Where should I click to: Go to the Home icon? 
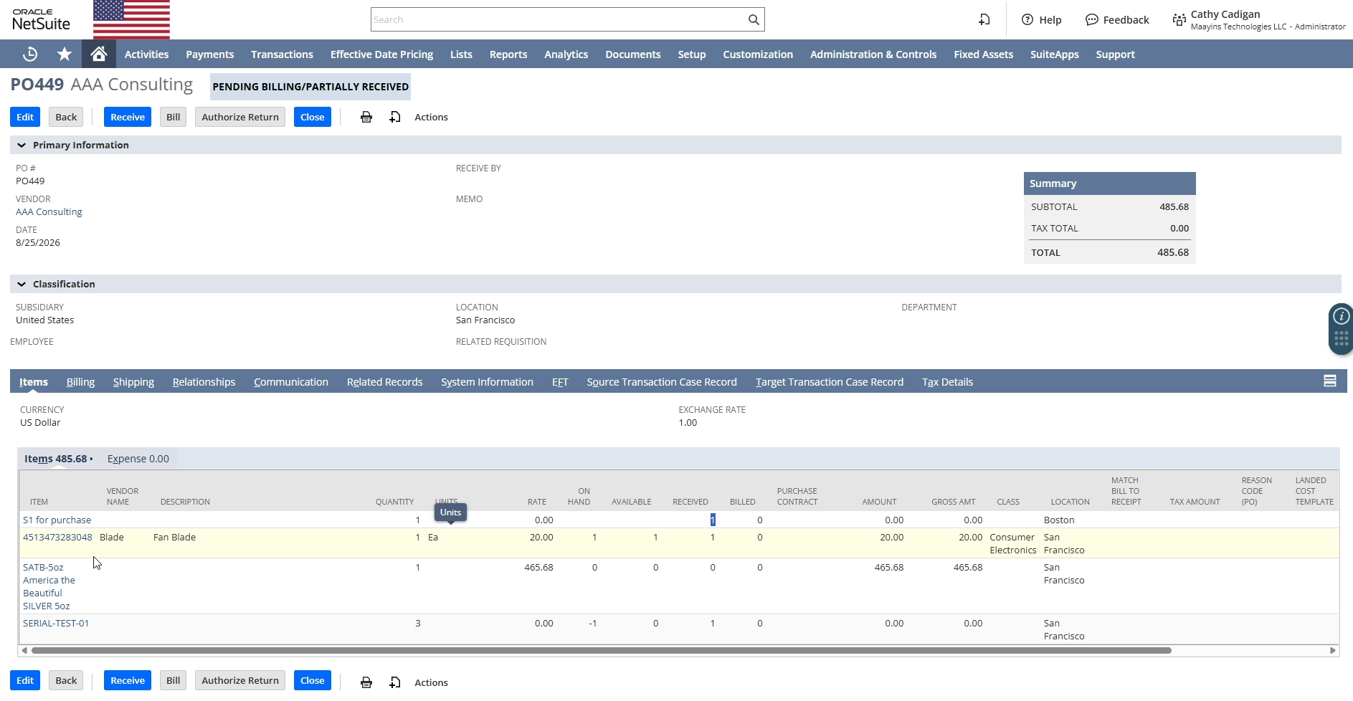pyautogui.click(x=99, y=54)
